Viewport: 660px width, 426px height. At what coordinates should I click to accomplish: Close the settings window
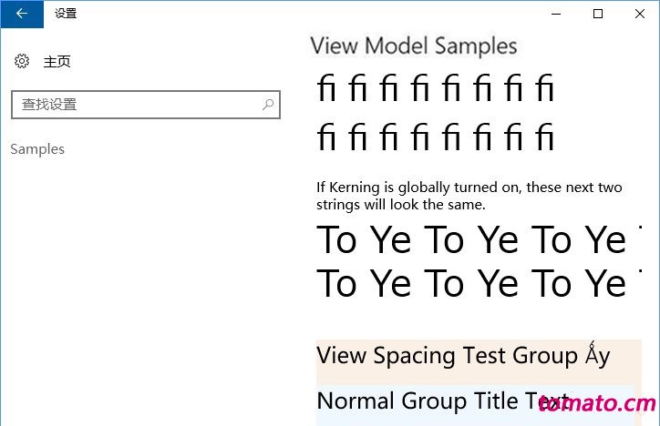(639, 14)
